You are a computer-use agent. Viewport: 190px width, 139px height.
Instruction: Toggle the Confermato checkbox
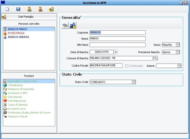pyautogui.click(x=127, y=66)
